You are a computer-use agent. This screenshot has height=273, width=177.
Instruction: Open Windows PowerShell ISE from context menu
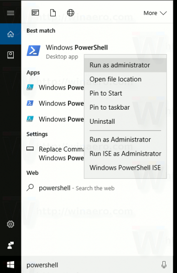(125, 167)
